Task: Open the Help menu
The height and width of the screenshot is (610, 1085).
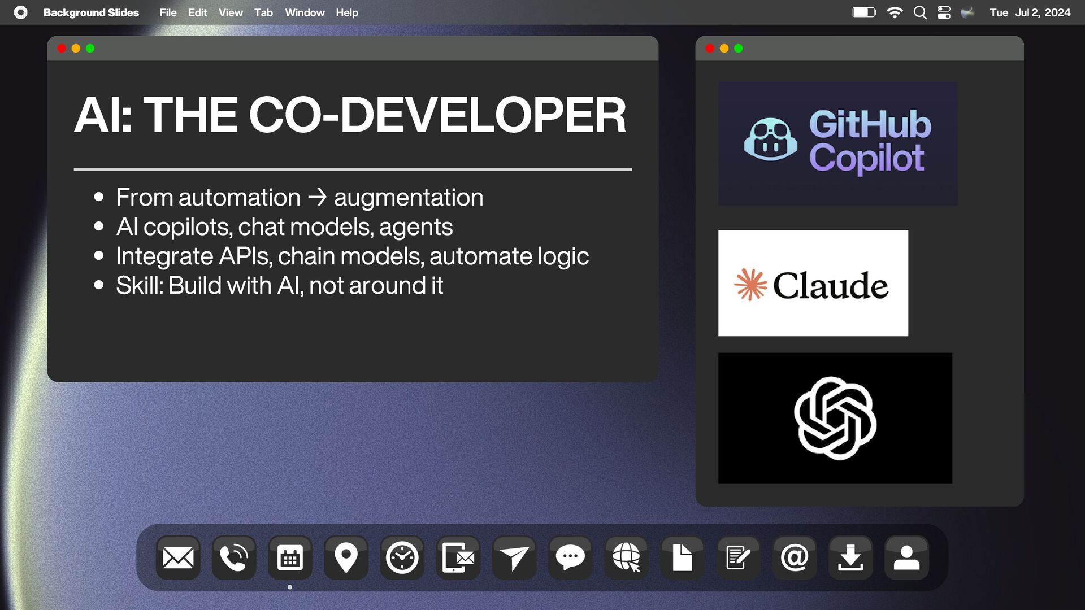Action: coord(347,12)
